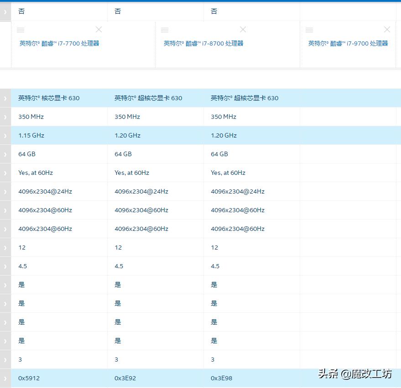Expand the row showing 英特尔® 核芯显卡 630
Viewport: 401px width, 388px height.
point(5,98)
